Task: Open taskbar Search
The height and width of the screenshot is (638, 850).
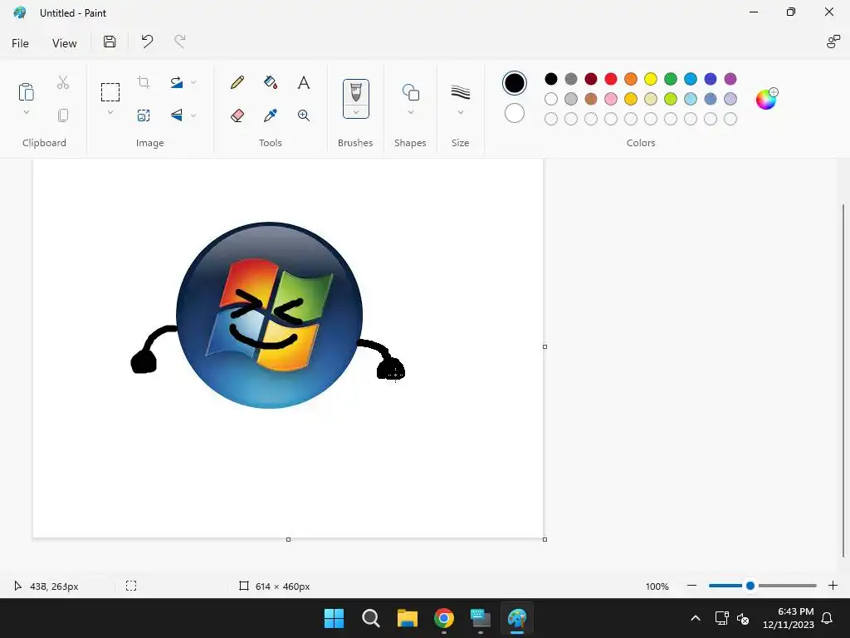Action: pyautogui.click(x=371, y=618)
